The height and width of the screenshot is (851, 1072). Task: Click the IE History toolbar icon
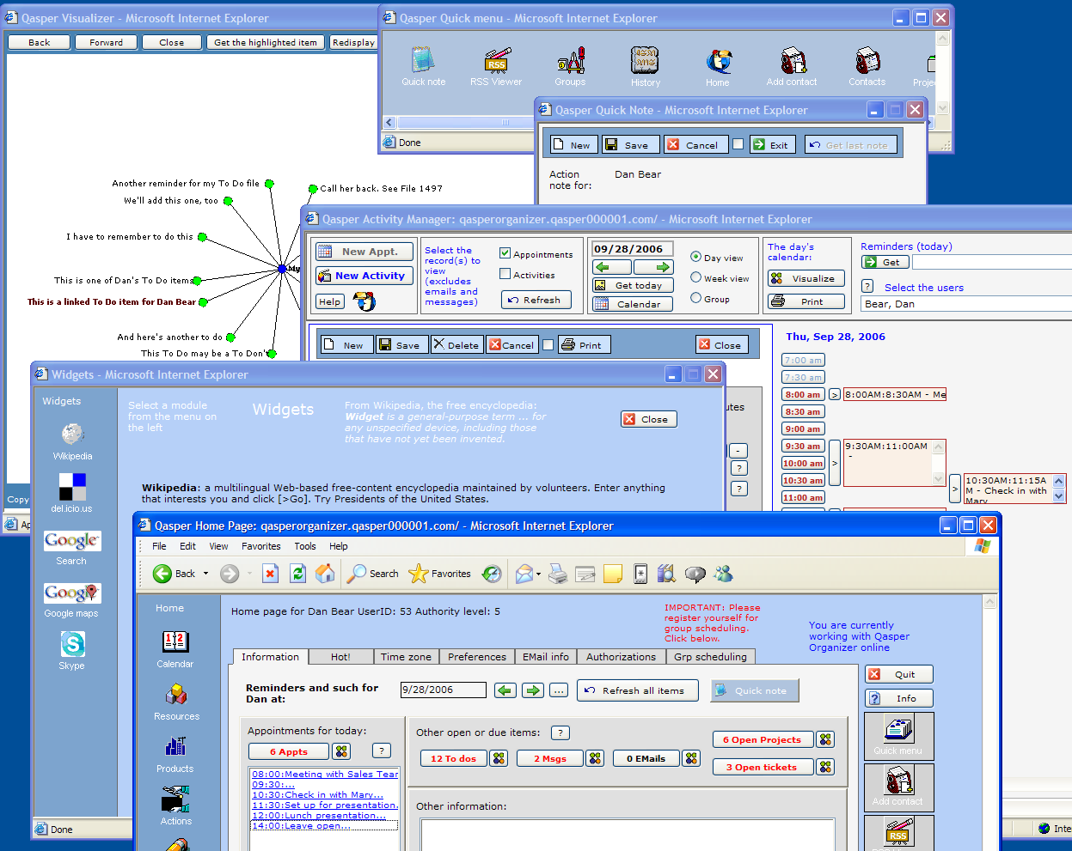tap(492, 574)
